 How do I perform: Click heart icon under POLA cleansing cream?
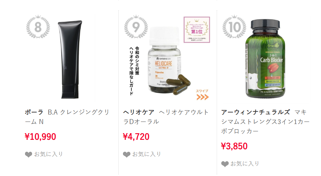29,155
